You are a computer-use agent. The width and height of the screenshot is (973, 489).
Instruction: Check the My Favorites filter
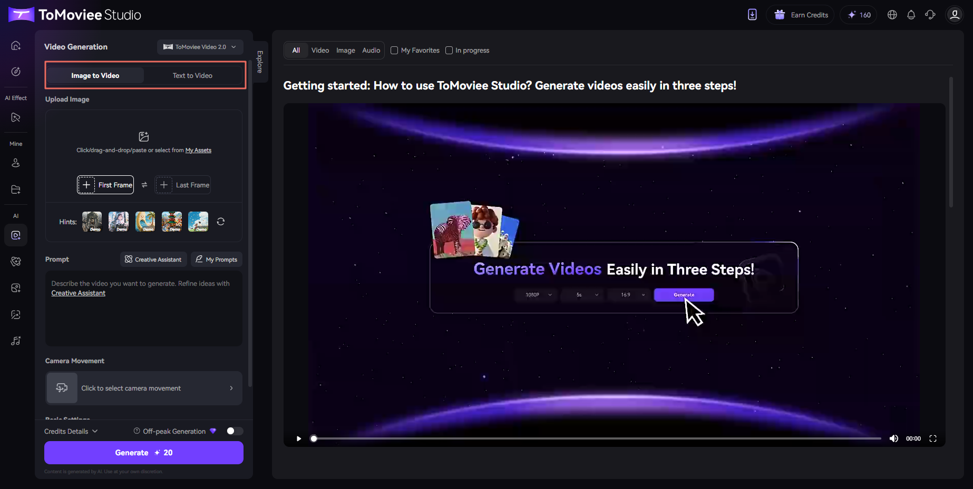[394, 50]
